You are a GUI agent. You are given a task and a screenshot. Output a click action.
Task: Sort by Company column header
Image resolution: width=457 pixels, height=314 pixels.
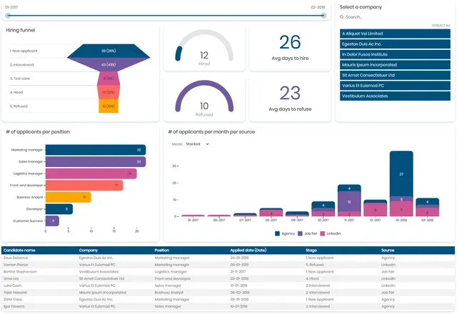[89, 250]
